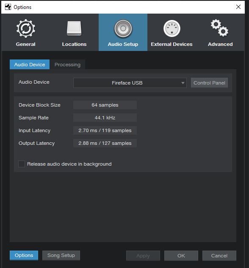Open External Devices MIDI connector icon
Viewport: 249px width, 268px height.
[x=172, y=28]
